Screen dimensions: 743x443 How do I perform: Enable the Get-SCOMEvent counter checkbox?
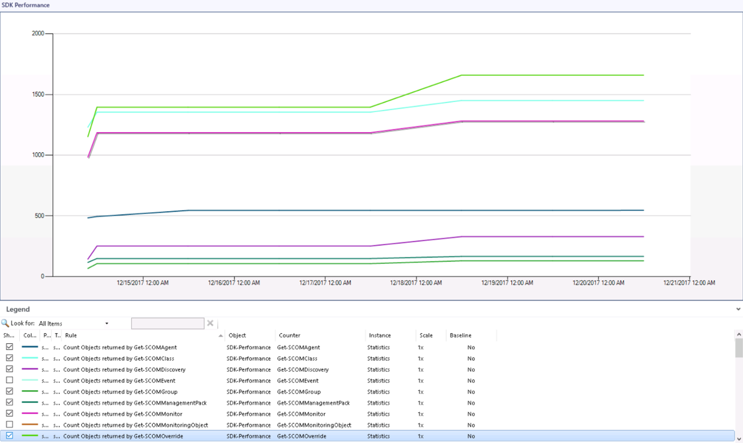coord(9,380)
